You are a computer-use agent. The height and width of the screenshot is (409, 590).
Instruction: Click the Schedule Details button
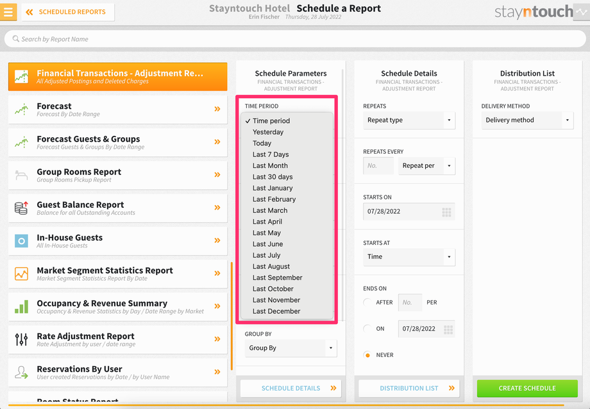tap(291, 388)
